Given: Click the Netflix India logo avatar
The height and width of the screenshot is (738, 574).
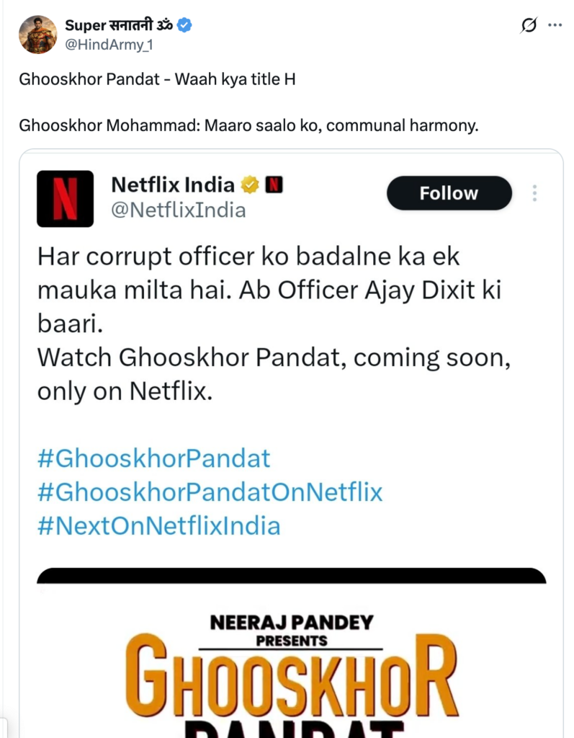Looking at the screenshot, I should click(65, 198).
